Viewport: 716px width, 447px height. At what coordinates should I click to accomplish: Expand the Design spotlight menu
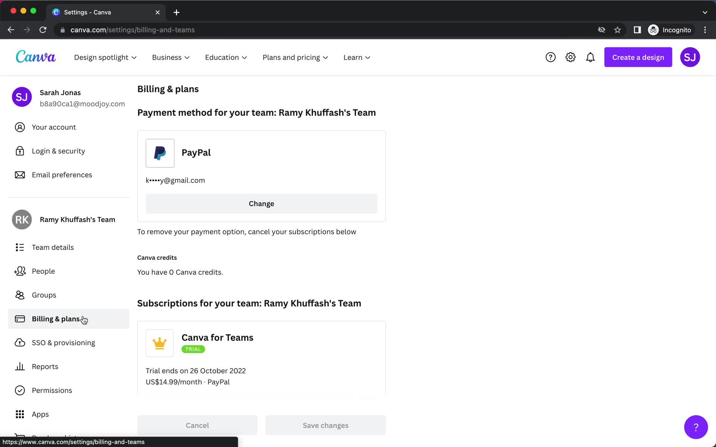106,57
